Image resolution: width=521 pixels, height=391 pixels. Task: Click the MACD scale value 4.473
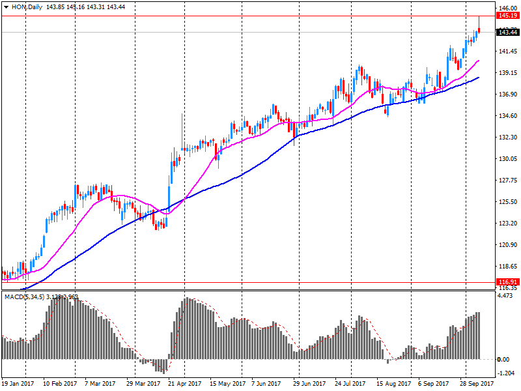tap(505, 296)
